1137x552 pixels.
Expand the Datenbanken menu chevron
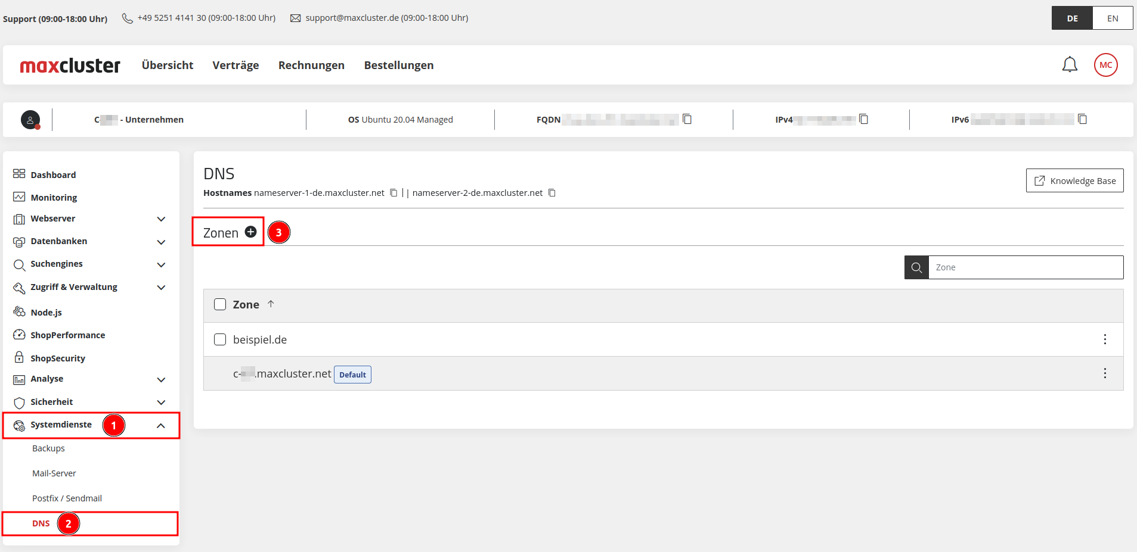(x=161, y=242)
